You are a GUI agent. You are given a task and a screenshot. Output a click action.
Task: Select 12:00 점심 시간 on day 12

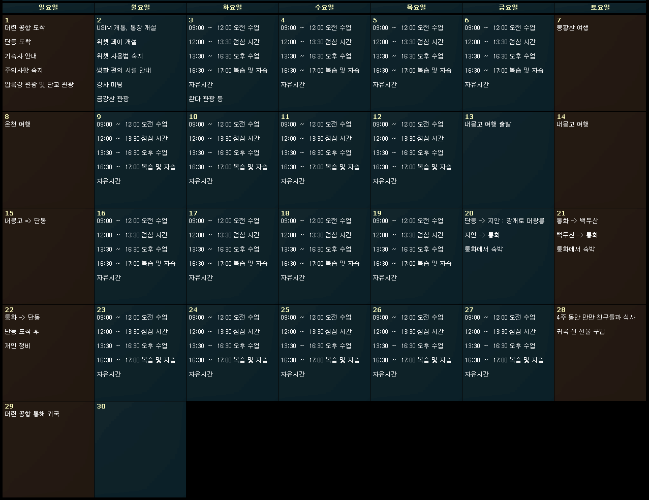[x=408, y=139]
